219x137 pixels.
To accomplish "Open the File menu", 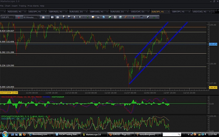I will (x=2, y=6).
